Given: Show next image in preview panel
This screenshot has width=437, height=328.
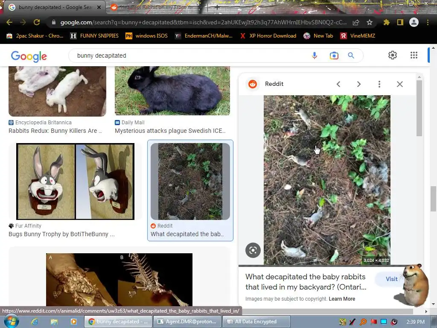Looking at the screenshot, I should [x=358, y=84].
